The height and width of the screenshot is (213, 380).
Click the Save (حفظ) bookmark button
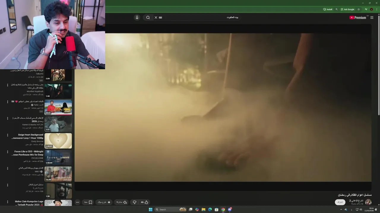88,202
